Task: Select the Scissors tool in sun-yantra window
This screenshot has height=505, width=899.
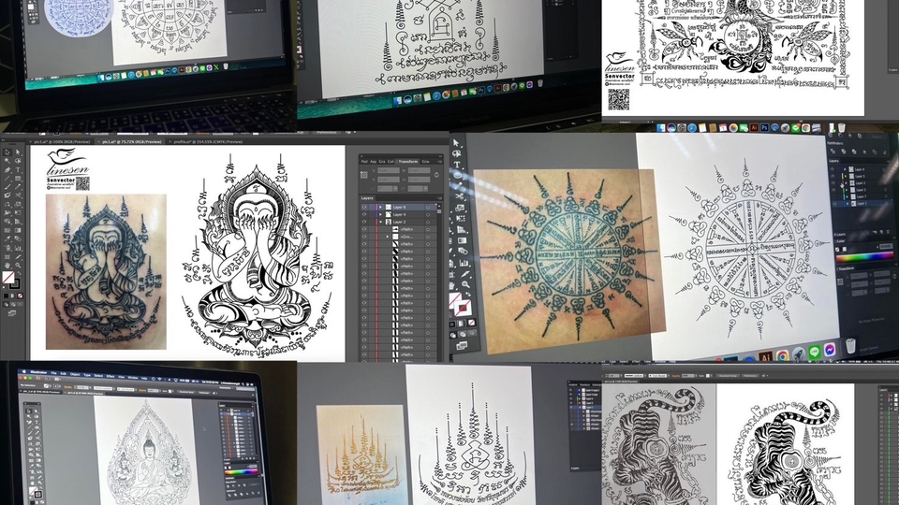Action: tap(459, 195)
